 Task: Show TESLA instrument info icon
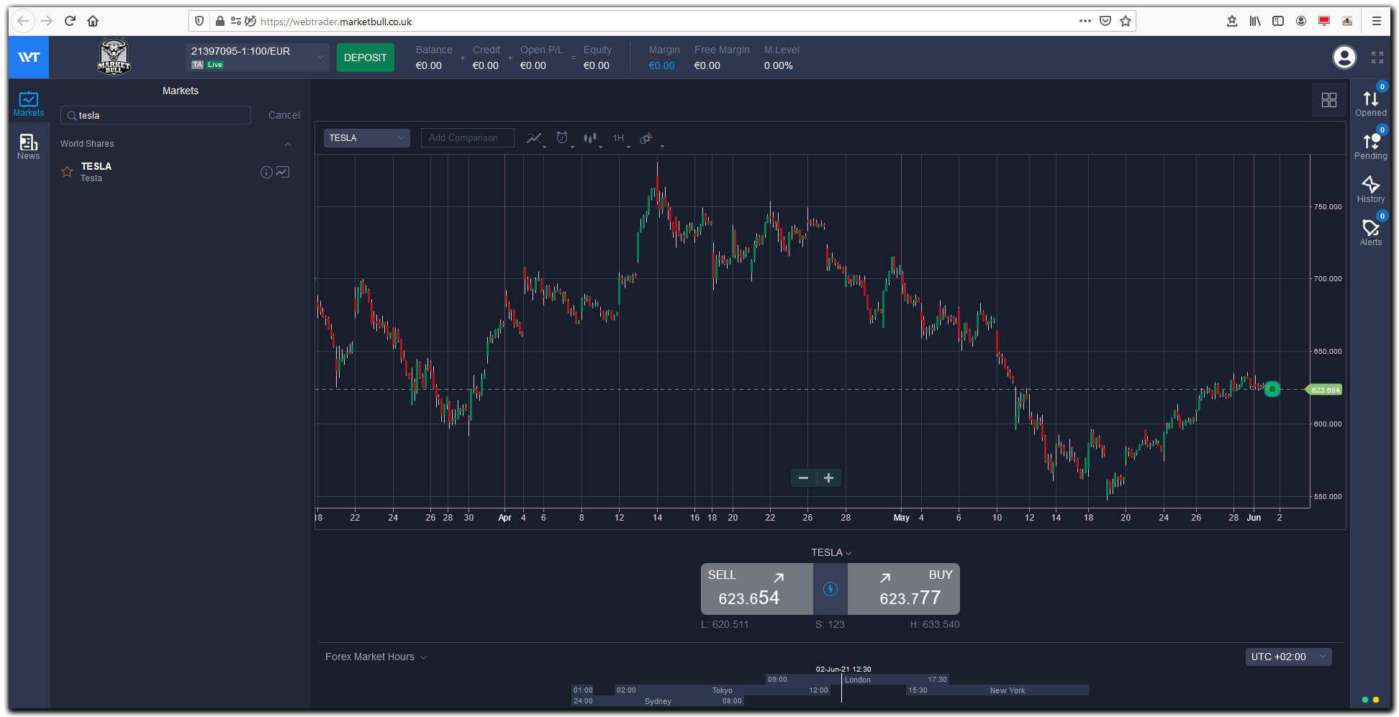point(266,172)
